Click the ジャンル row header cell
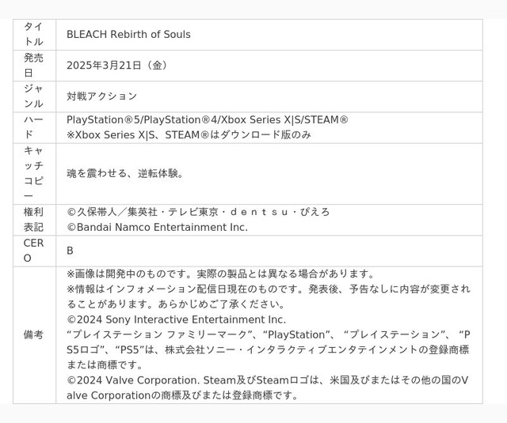The height and width of the screenshot is (423, 507). click(34, 96)
